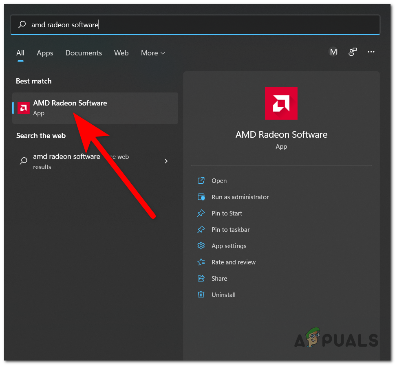
Task: Click the pin icon beside Pin to taskbar
Action: click(201, 230)
